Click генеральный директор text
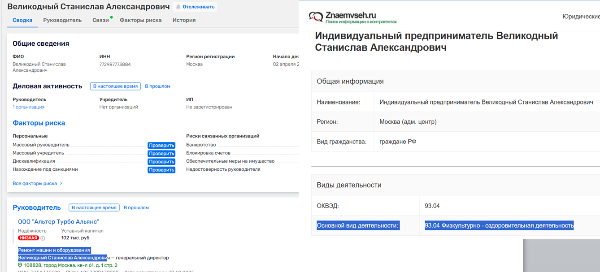The width and height of the screenshot is (600, 272). point(142,258)
